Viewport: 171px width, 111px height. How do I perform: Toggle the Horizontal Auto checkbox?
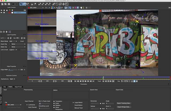point(100,103)
